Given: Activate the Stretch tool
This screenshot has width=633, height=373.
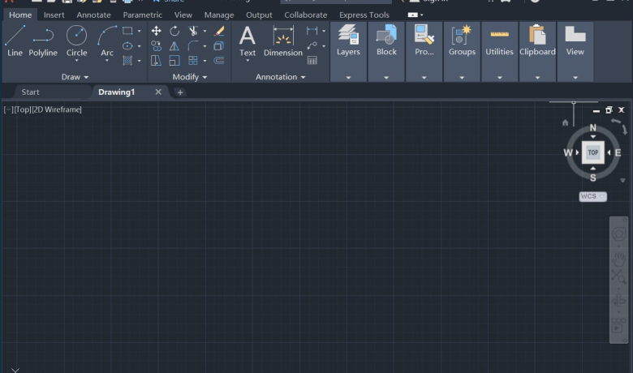Looking at the screenshot, I should [157, 61].
